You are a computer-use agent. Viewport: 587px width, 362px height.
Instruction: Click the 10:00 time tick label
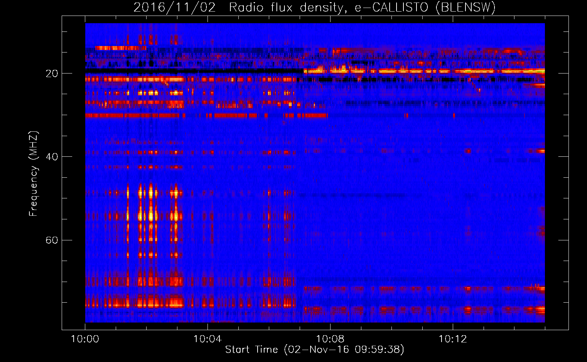tap(85, 339)
